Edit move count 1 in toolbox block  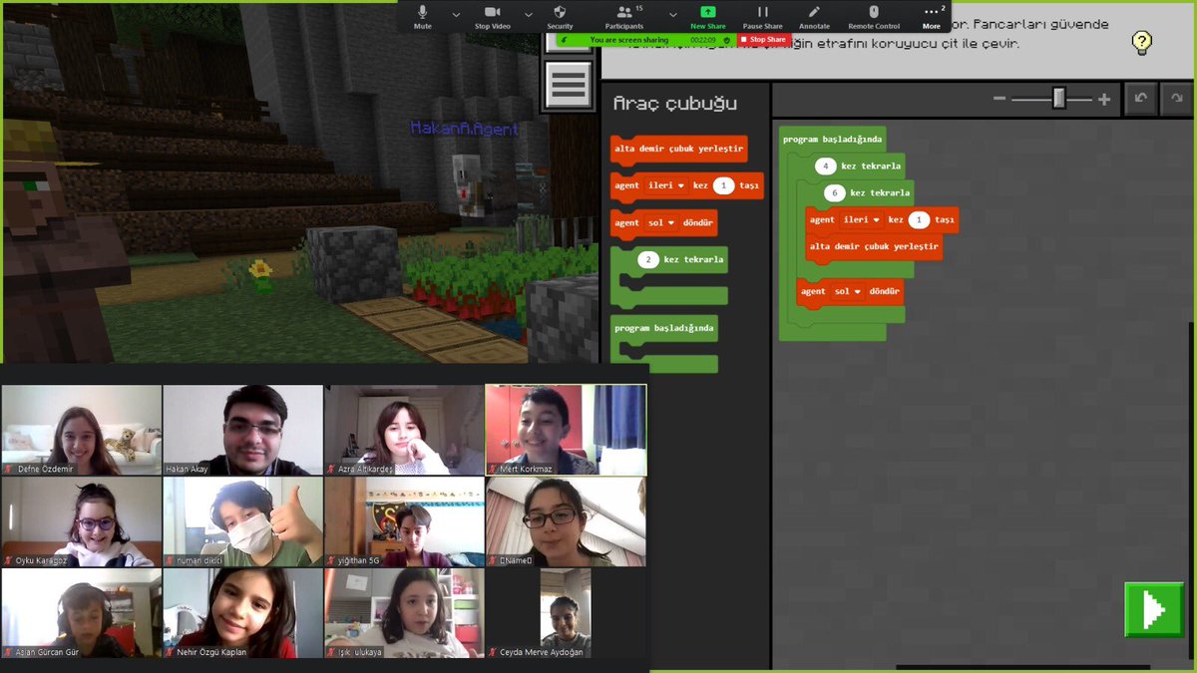tap(723, 185)
